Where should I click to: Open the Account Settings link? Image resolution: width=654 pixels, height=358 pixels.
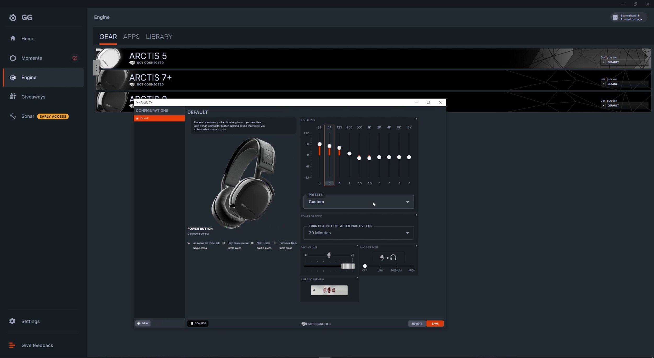click(x=631, y=19)
